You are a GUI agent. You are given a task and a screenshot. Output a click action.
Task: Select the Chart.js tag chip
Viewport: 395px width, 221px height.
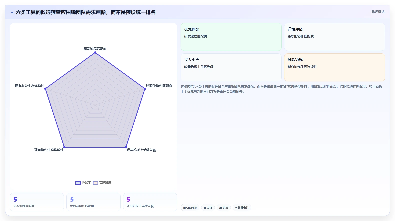[190, 208]
